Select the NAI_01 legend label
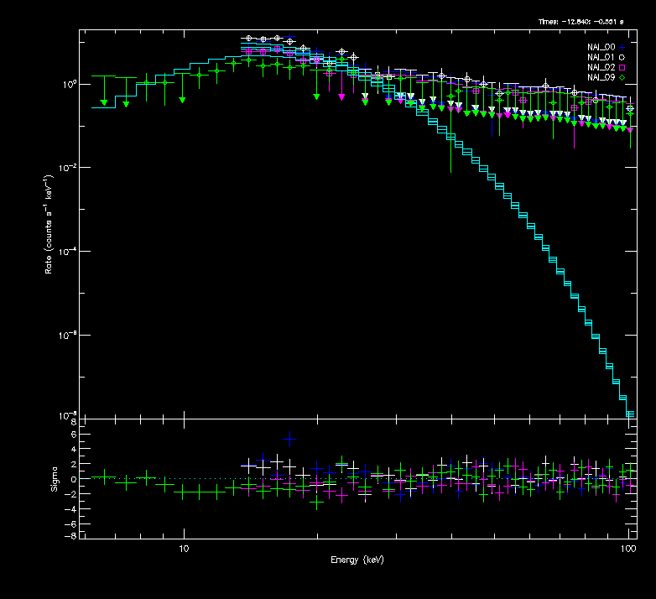Viewport: 656px width, 599px height. click(x=601, y=57)
